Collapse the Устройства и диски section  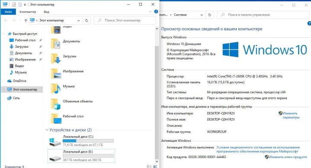point(47,130)
